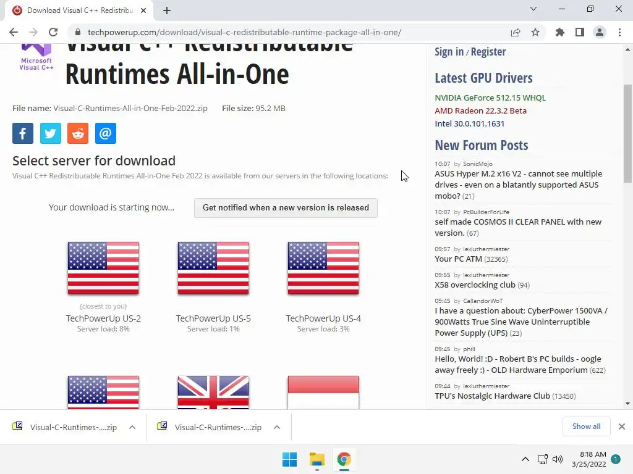Select the red-white flag download server
The image size is (633, 474).
pos(323,392)
